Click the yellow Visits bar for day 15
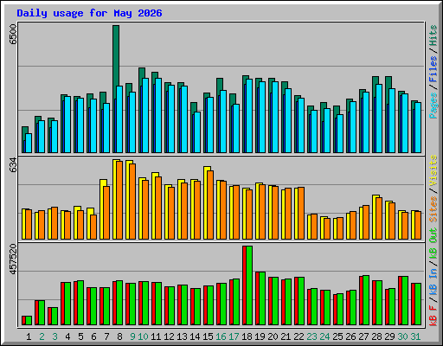 (205, 202)
